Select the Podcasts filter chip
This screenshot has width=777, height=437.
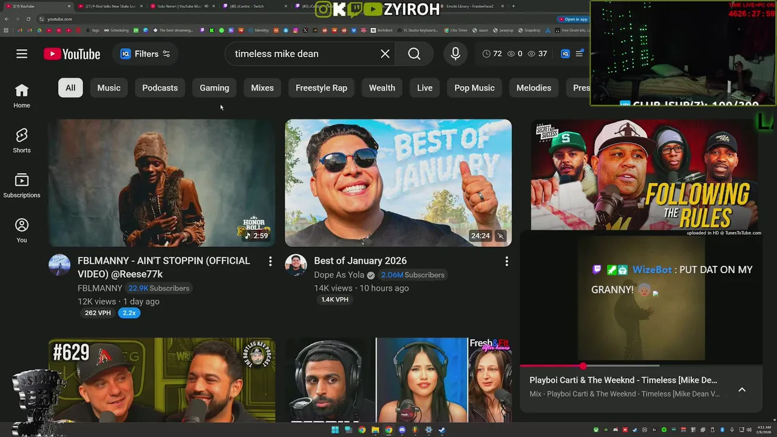coord(160,88)
